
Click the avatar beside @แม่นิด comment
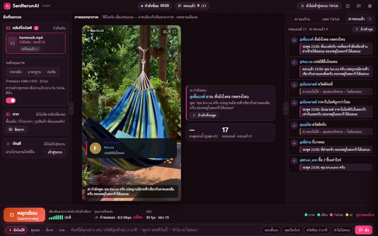[x=294, y=125]
